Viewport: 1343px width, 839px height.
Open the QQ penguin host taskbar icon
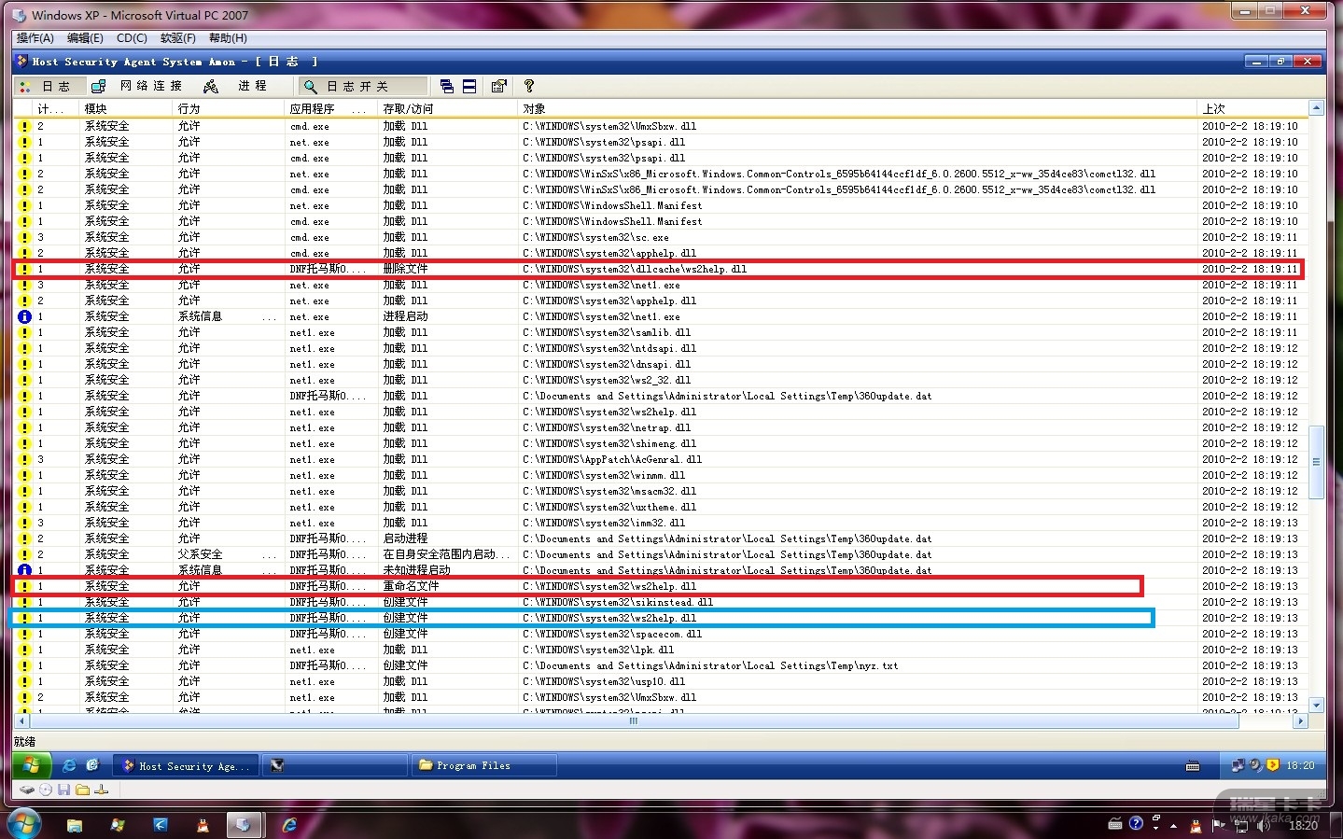coord(203,825)
